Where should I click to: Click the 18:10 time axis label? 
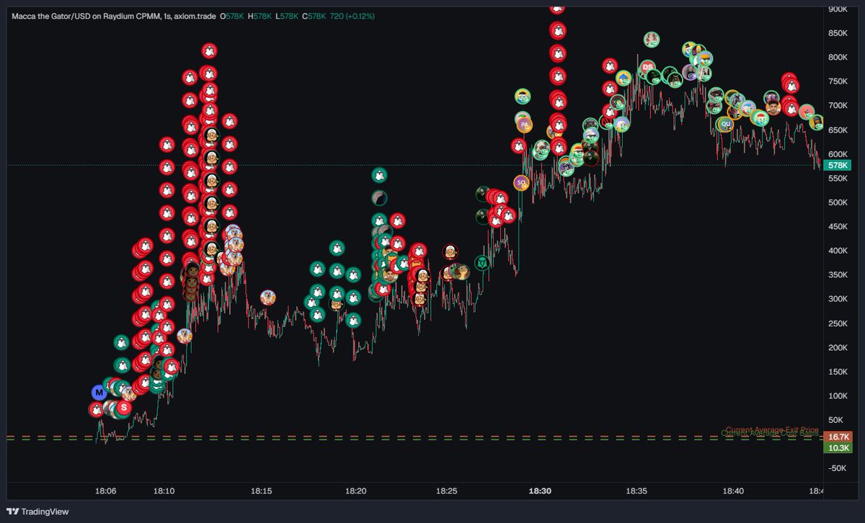[x=164, y=491]
